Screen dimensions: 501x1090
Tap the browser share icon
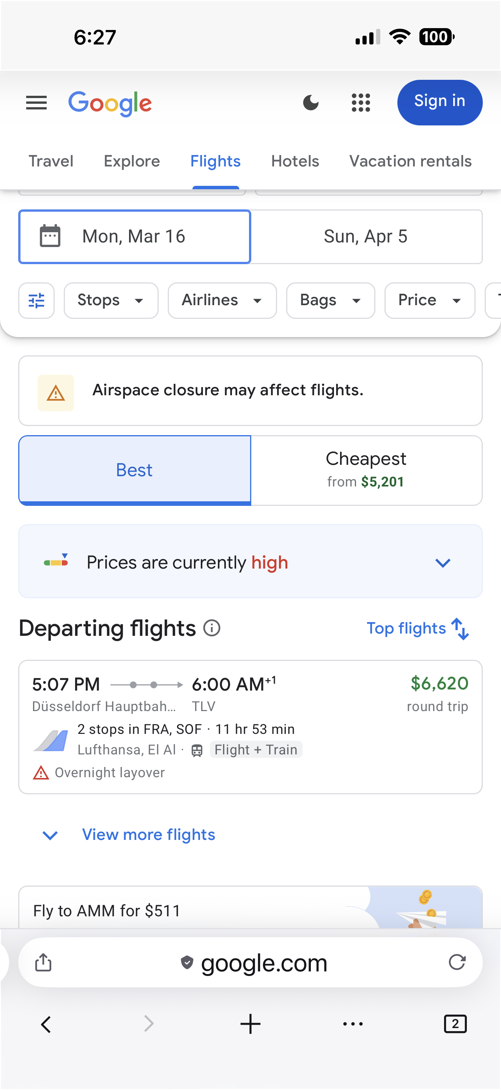pos(43,962)
